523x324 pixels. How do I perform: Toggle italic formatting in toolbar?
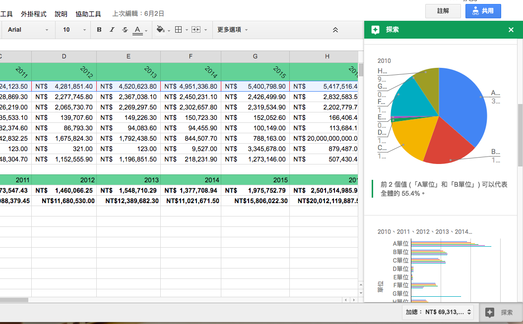click(x=112, y=30)
